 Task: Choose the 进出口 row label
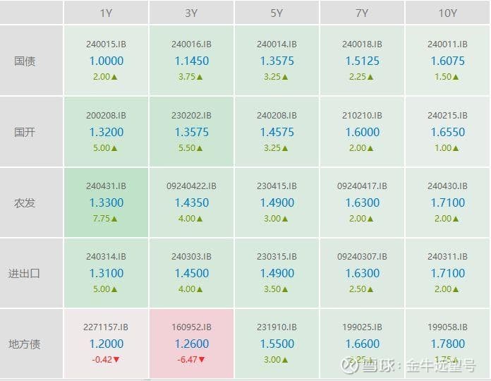[25, 273]
